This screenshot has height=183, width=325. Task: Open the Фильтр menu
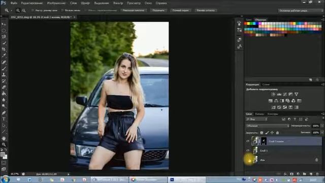coord(118,3)
